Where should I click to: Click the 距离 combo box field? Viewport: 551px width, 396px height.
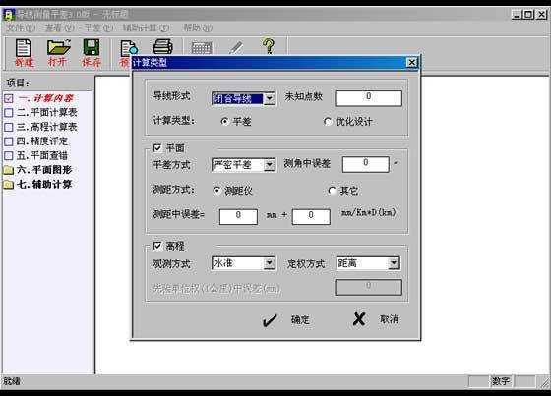(368, 263)
